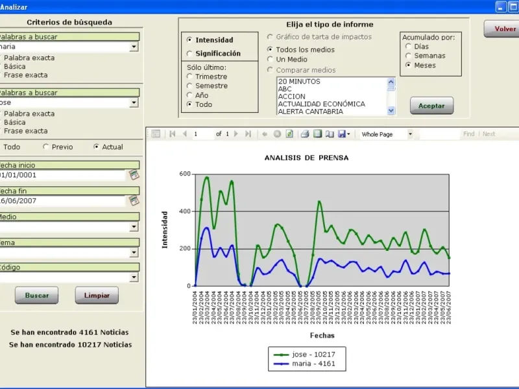Image resolution: width=519 pixels, height=389 pixels.
Task: Click the Fecha fin date field
Action: coord(62,201)
